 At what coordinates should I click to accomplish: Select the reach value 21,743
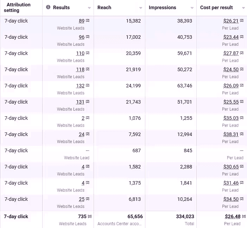(x=133, y=102)
